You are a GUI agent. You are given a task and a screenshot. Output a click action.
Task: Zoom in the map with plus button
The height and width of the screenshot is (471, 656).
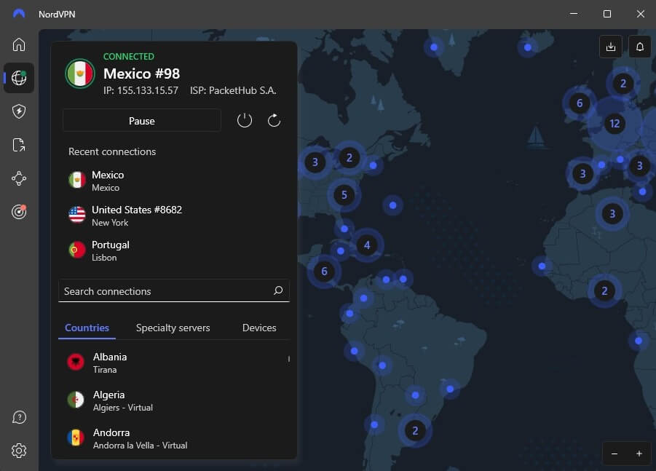pos(639,454)
